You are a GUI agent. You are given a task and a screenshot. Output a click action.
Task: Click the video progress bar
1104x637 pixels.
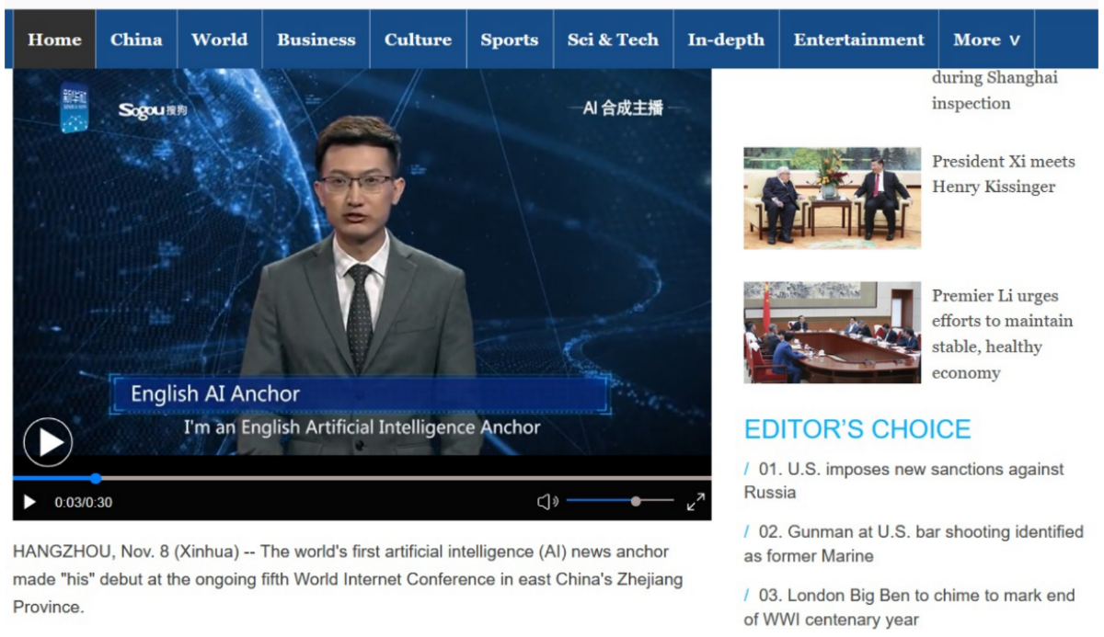click(x=362, y=478)
